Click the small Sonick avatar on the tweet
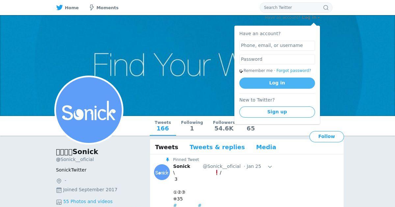395x207 pixels. [162, 172]
